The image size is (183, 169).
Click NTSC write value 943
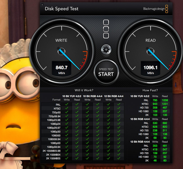(155, 104)
